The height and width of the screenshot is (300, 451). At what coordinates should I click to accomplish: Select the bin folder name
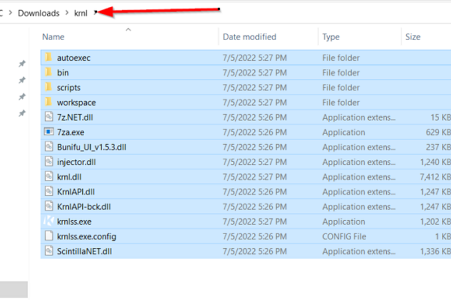point(63,73)
